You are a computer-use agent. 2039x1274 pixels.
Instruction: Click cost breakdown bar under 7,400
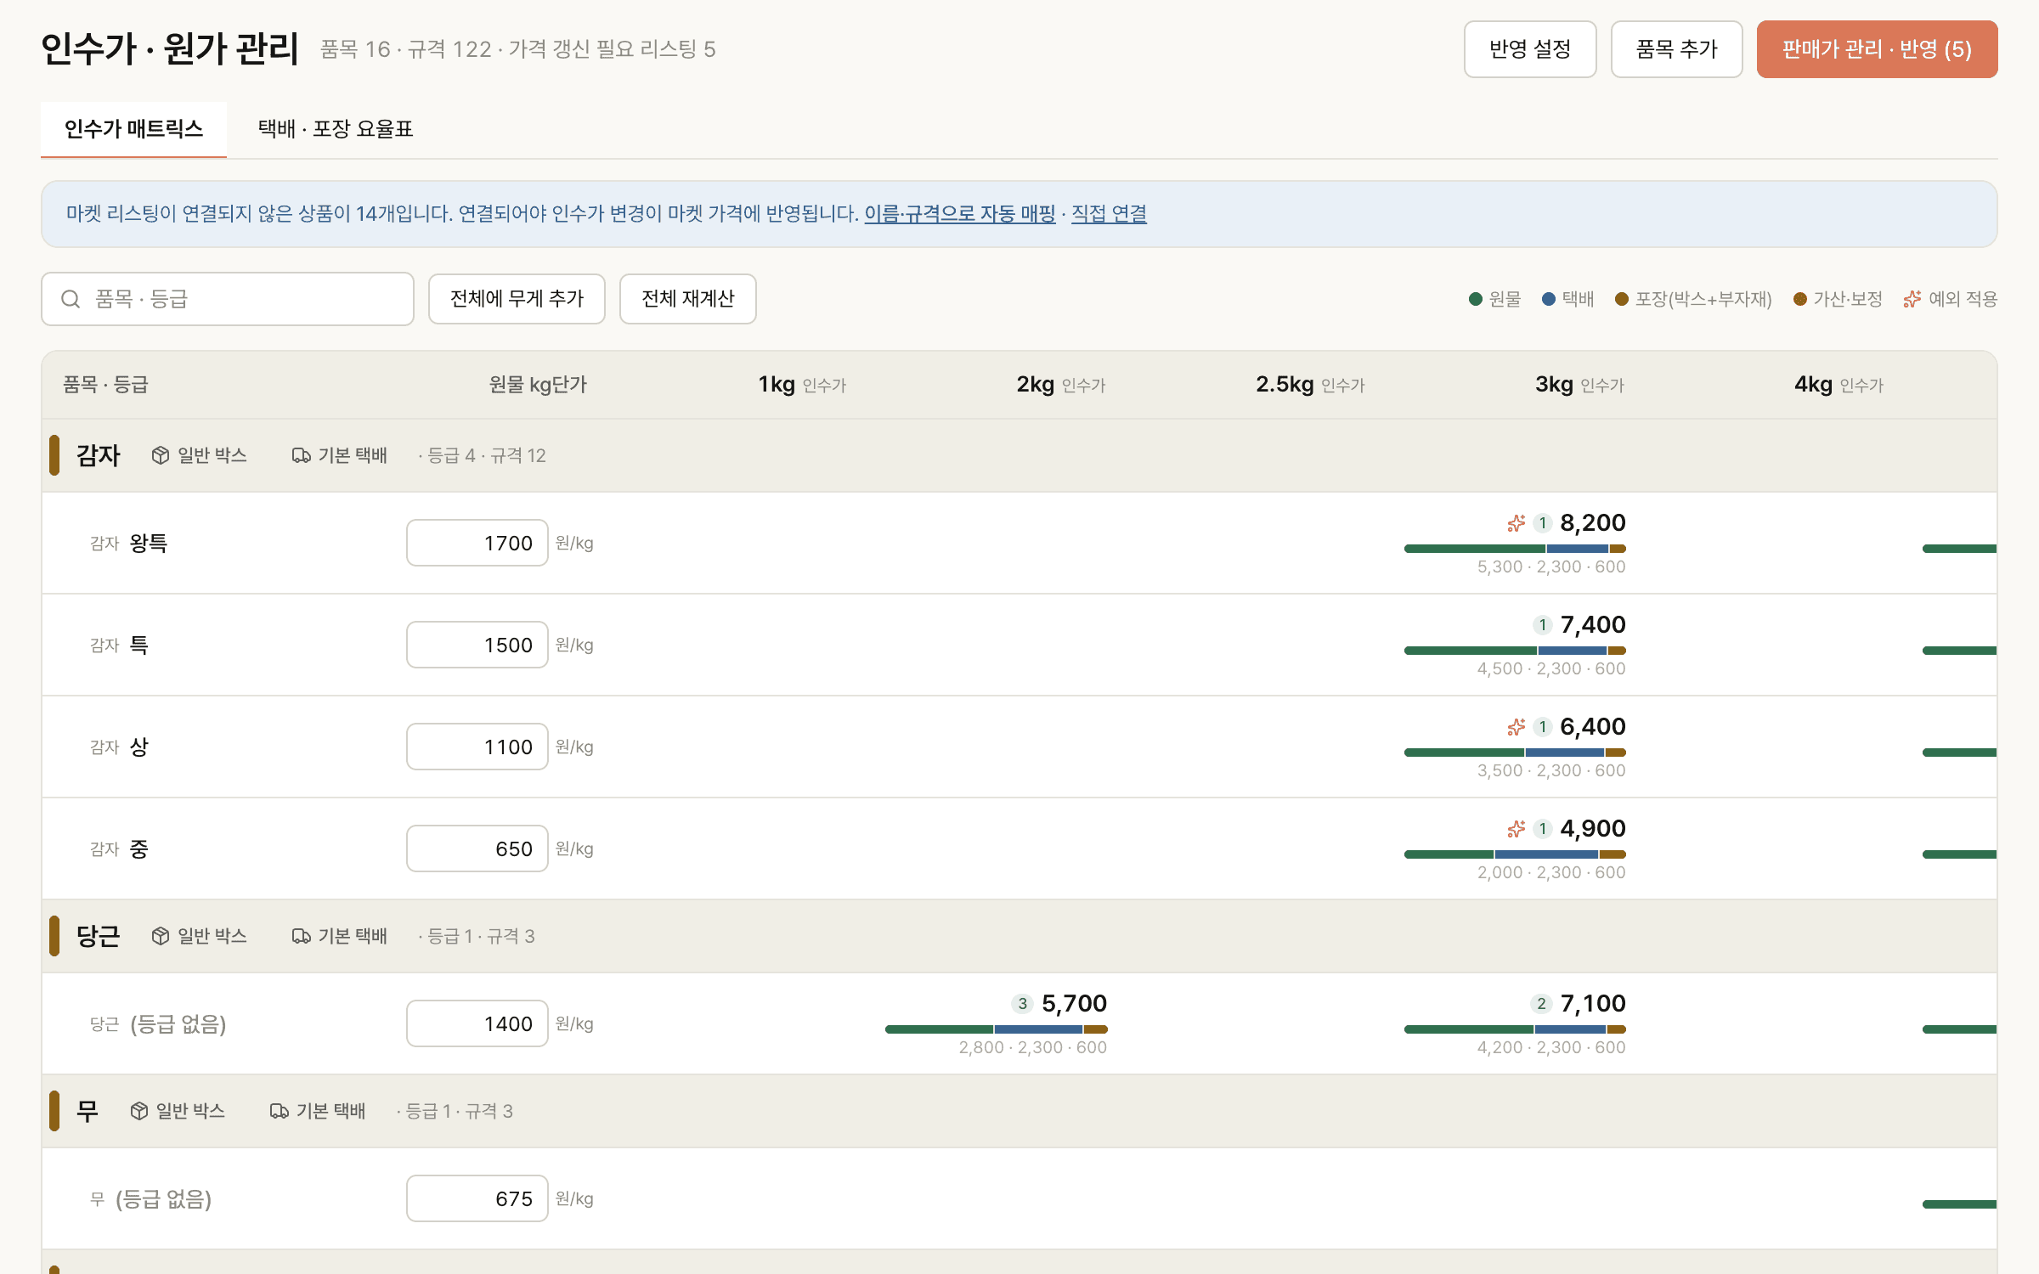point(1515,651)
